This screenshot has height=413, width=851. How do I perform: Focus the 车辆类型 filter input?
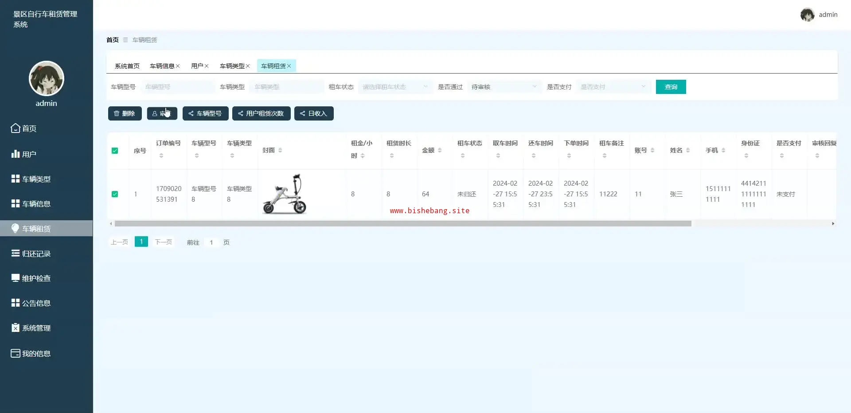click(x=287, y=87)
